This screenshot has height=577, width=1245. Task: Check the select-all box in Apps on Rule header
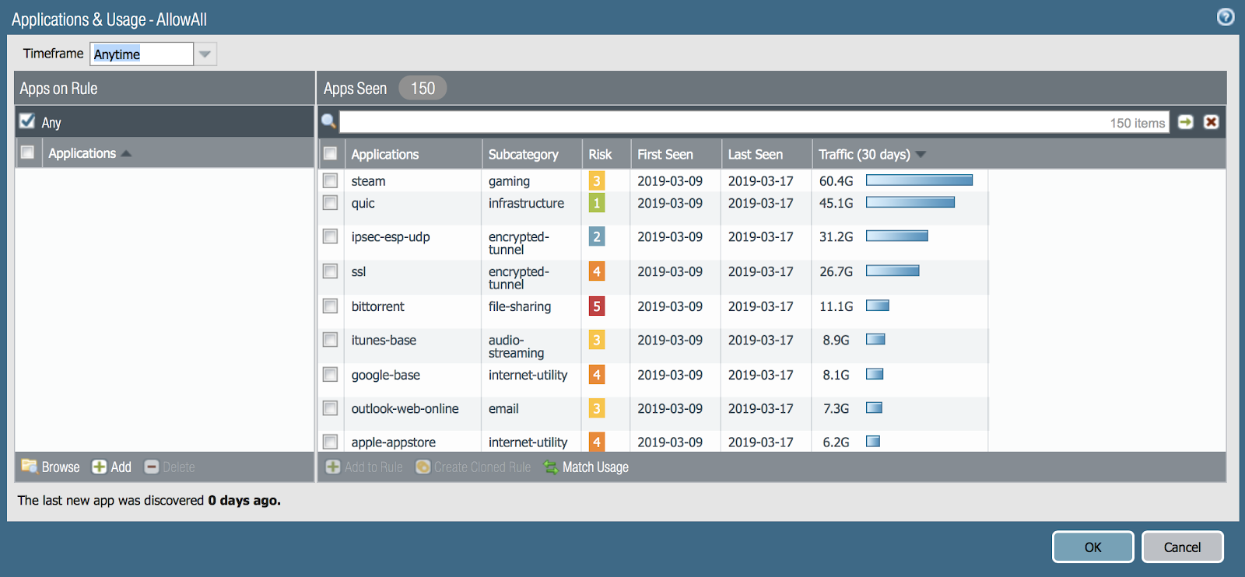(27, 152)
